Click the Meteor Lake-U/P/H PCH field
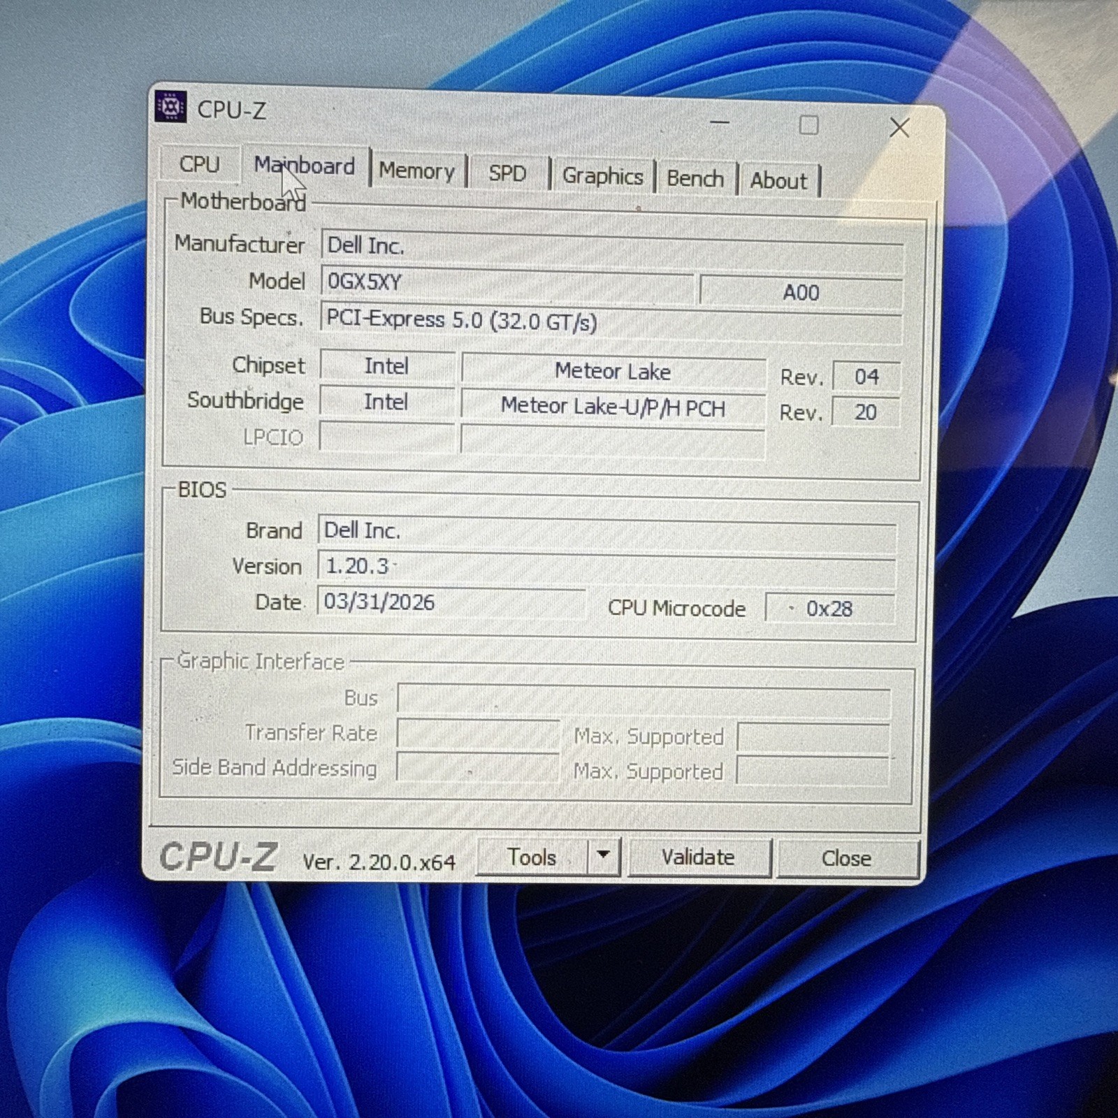The image size is (1118, 1118). click(x=613, y=407)
